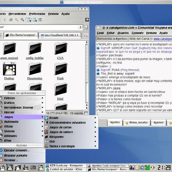
Task: Choose Ejecutar comando... action
Action: [22, 150]
